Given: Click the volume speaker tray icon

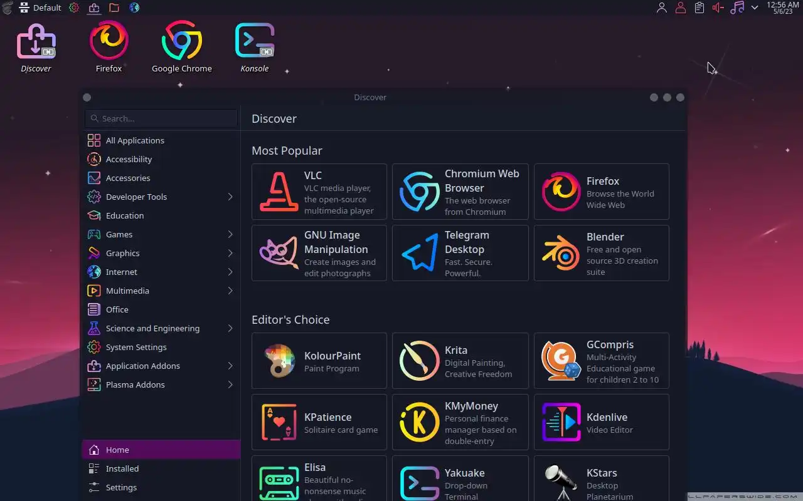Looking at the screenshot, I should point(718,8).
